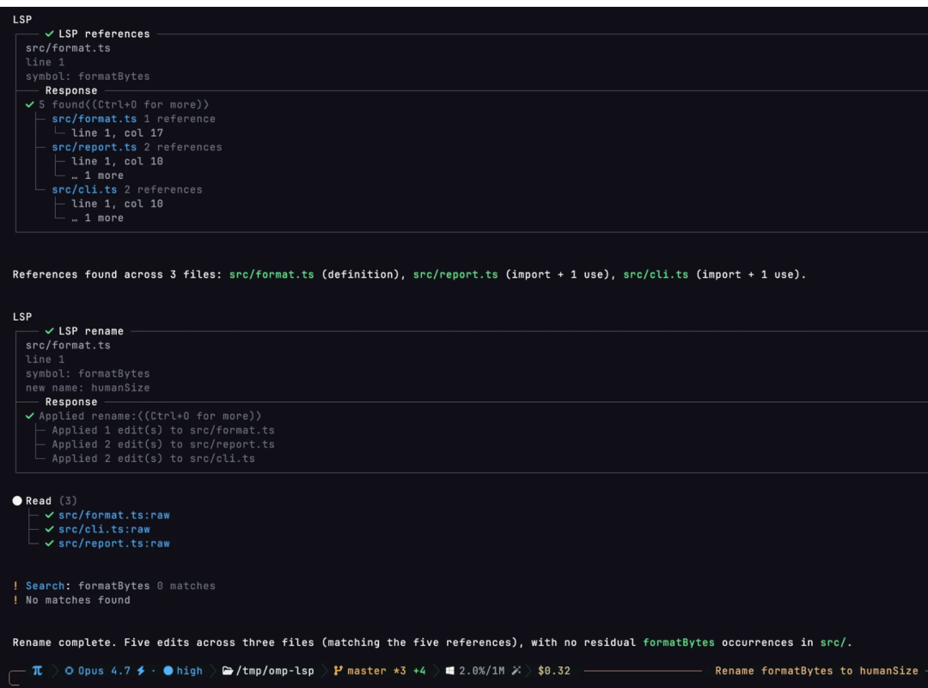Click the green check beside LSP rename

50,330
